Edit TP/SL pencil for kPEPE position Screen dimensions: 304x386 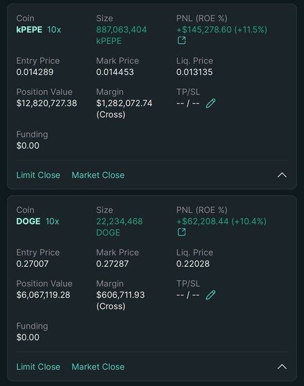tap(210, 104)
